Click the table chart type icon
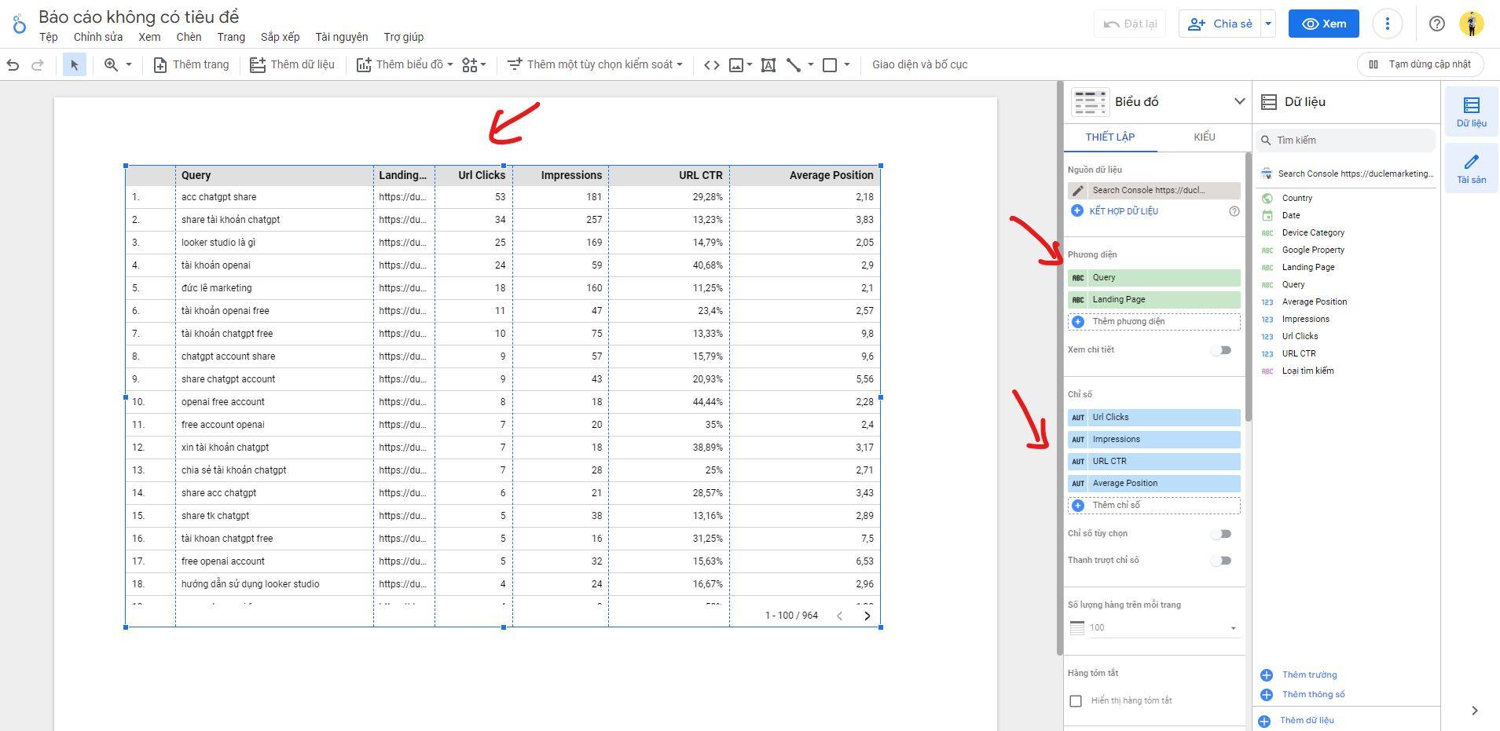 (x=1090, y=102)
